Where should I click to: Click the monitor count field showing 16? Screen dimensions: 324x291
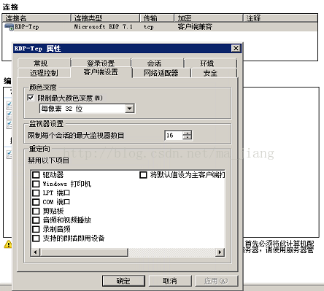[174, 136]
